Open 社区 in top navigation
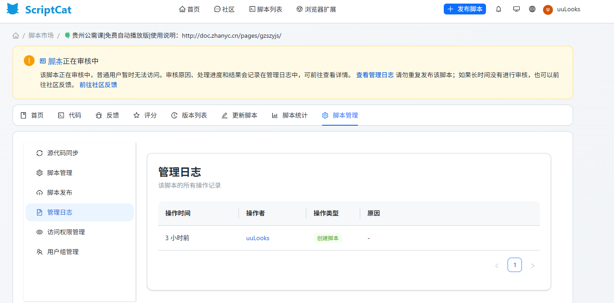Viewport: 614px width, 303px height. [x=225, y=9]
